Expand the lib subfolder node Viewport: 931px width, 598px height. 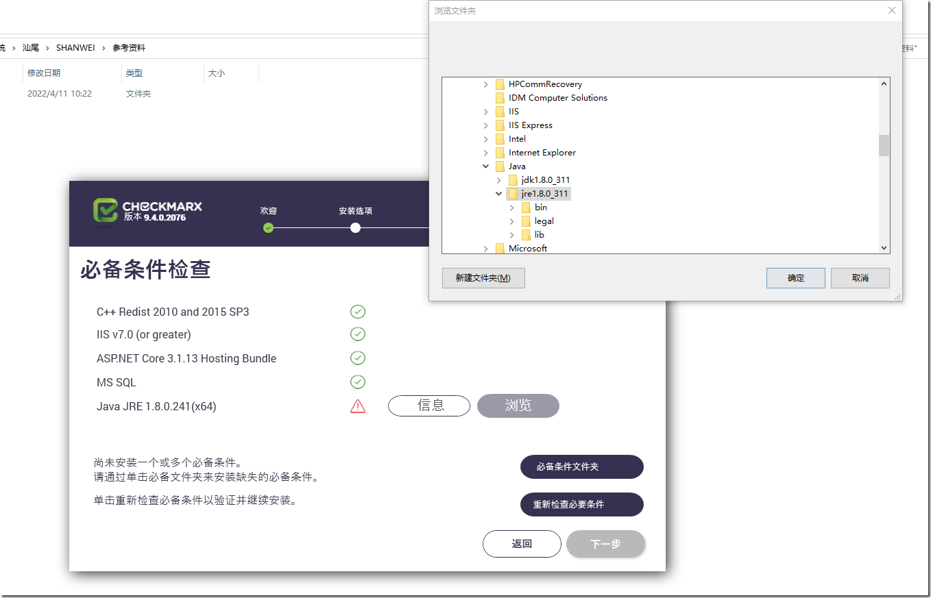pyautogui.click(x=512, y=235)
